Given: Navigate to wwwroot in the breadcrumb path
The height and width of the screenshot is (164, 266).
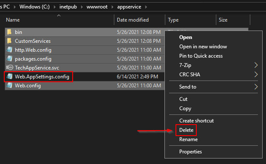Looking at the screenshot, I should click(x=97, y=7).
